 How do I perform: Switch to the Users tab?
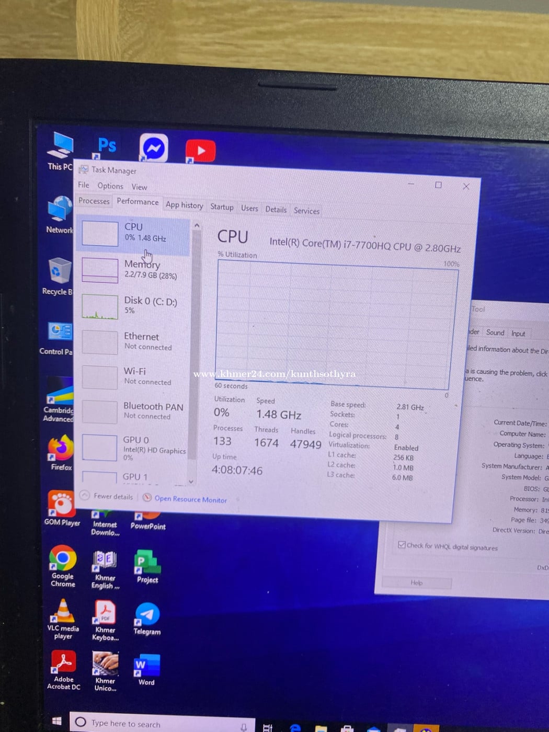pos(249,208)
